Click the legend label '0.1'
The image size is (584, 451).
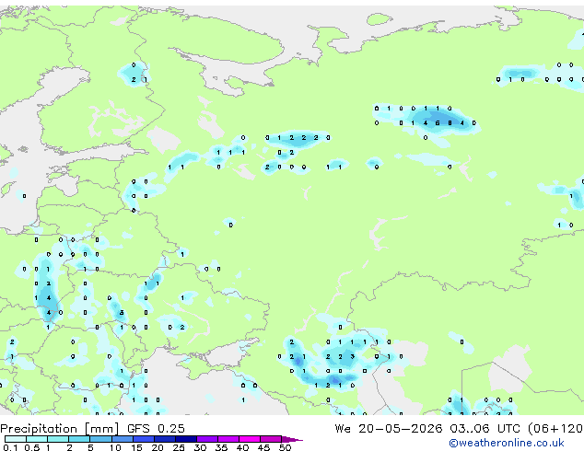coord(10,447)
